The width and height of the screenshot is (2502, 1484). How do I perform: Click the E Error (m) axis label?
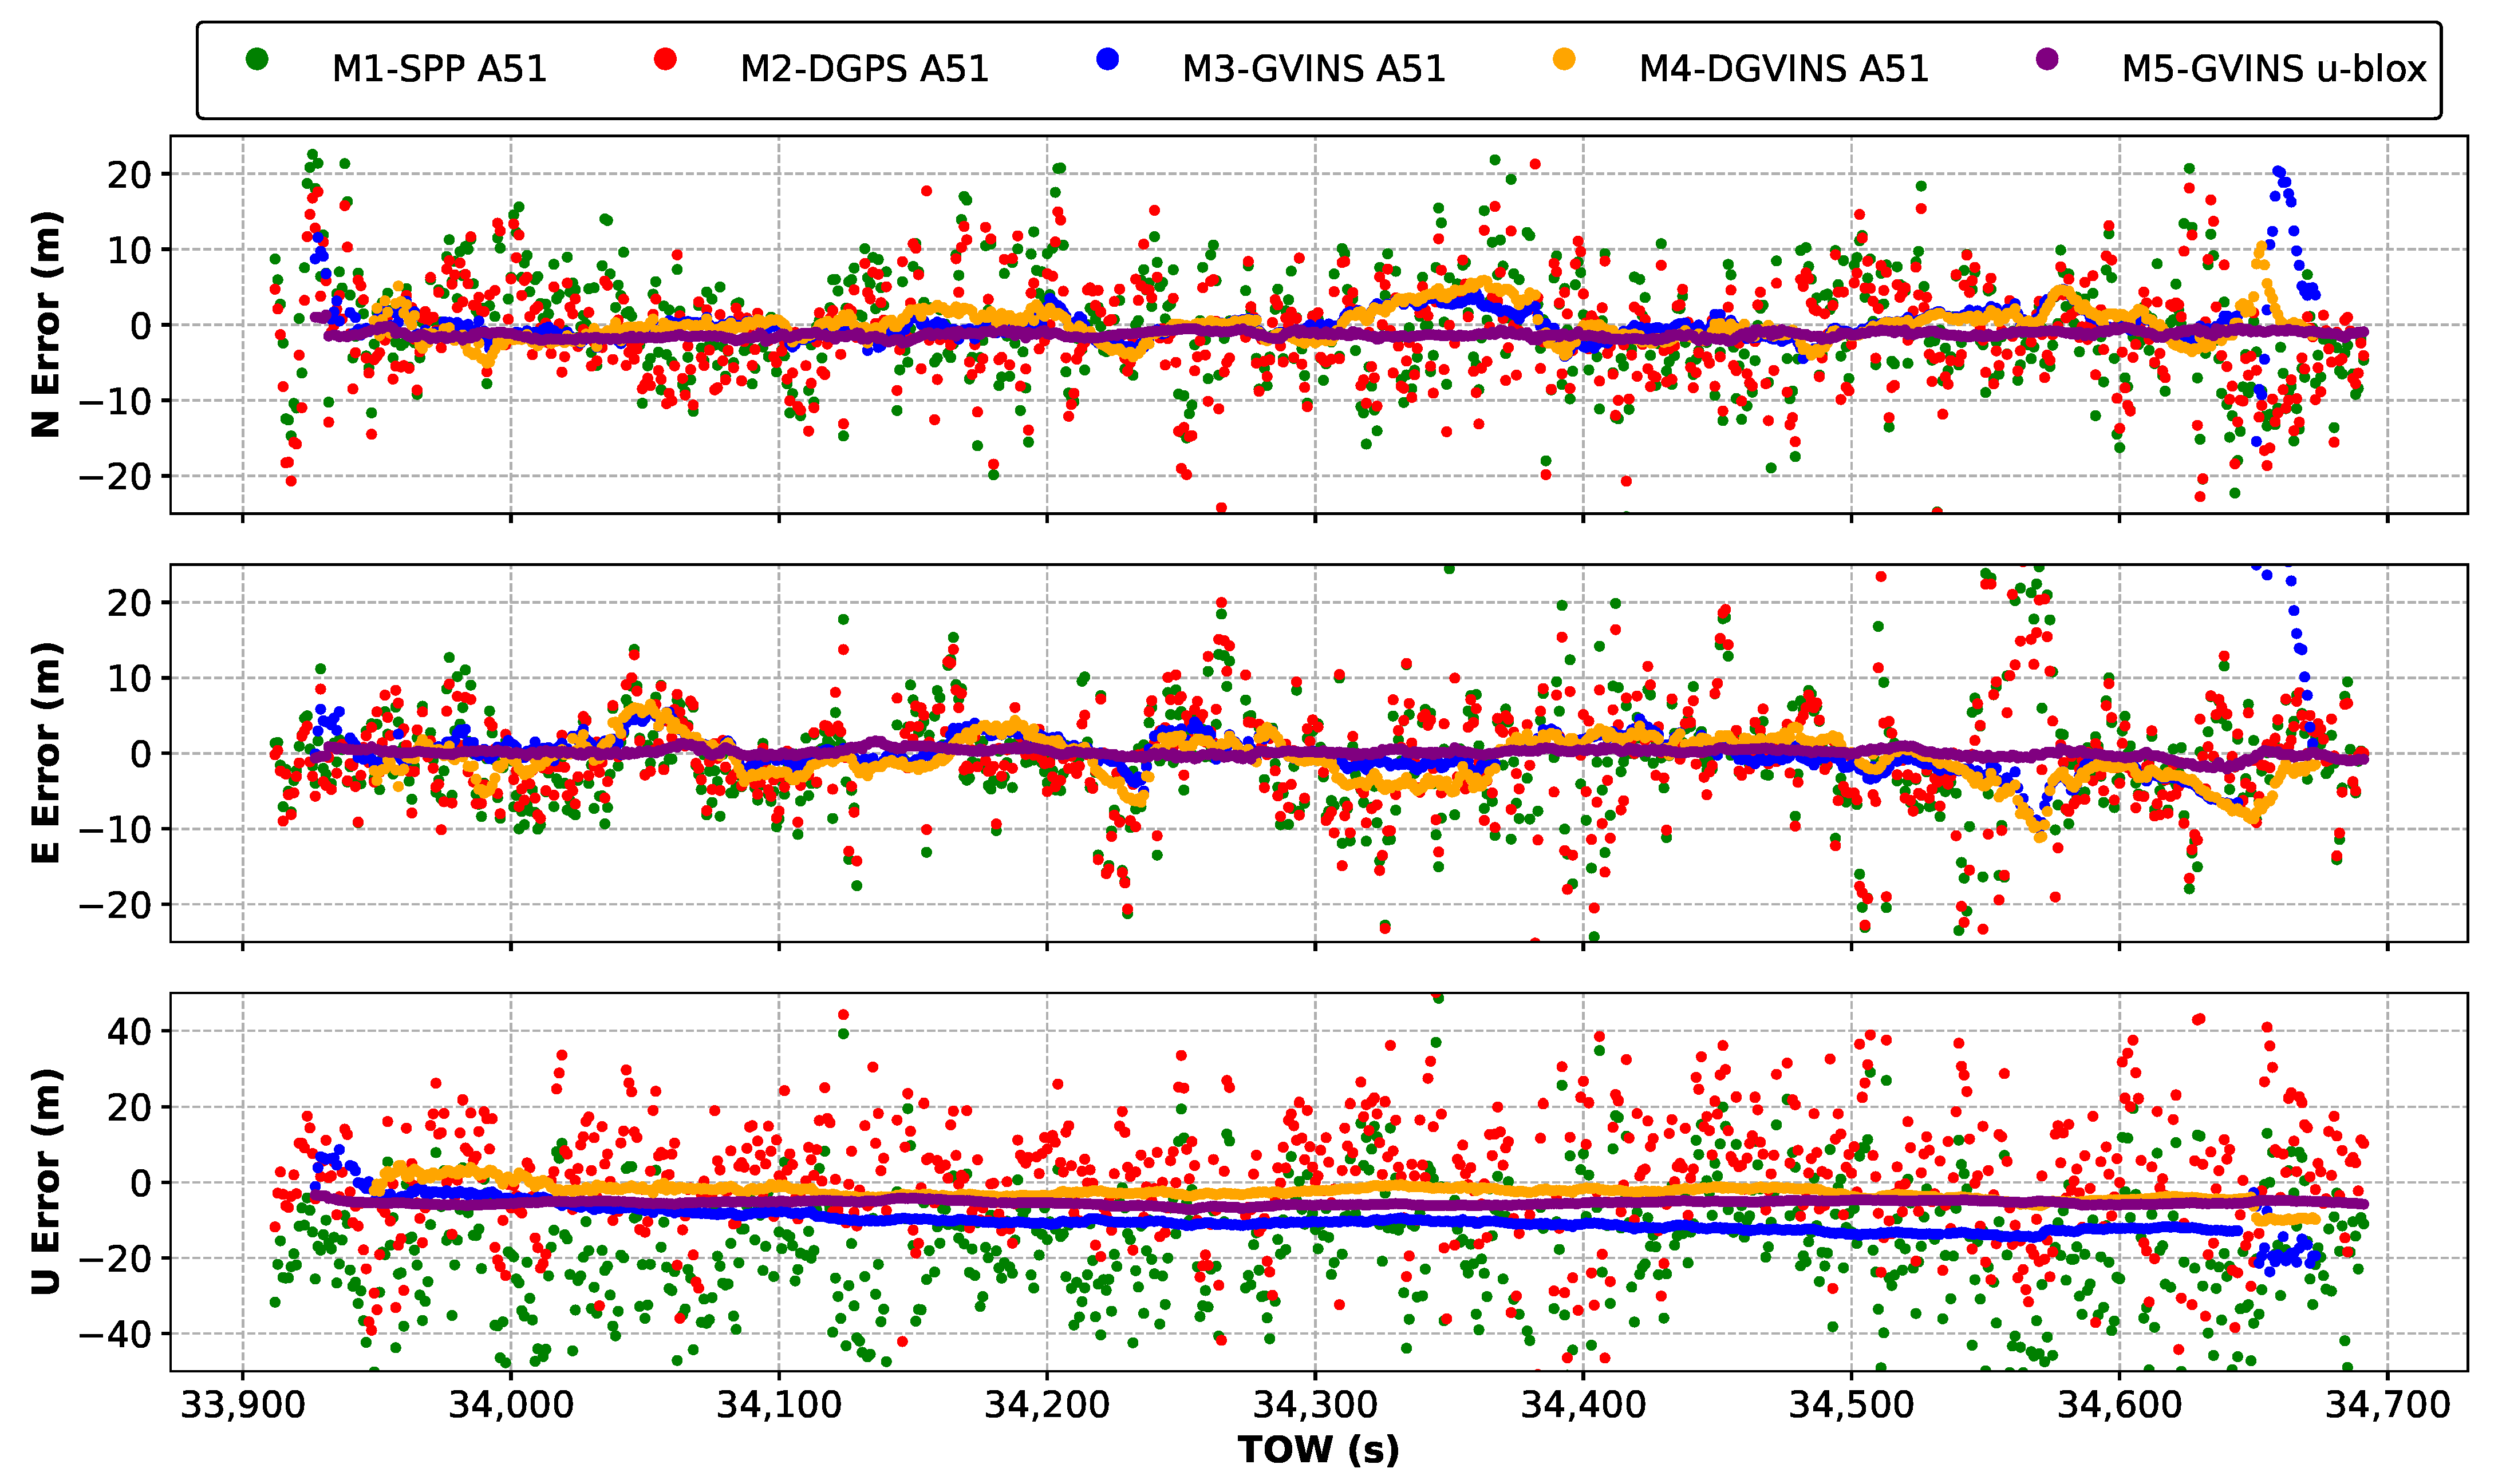tap(47, 752)
